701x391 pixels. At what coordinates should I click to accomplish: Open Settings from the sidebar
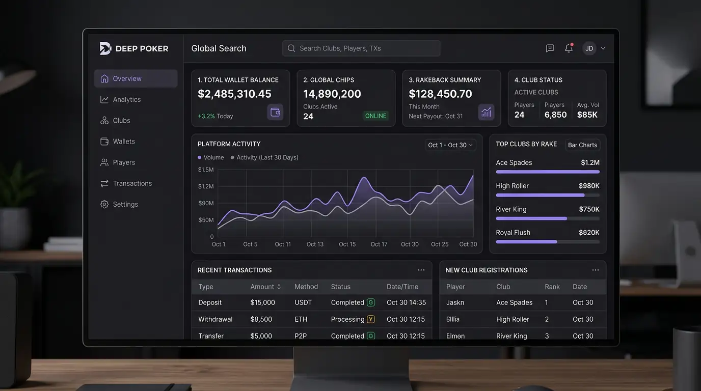(125, 204)
